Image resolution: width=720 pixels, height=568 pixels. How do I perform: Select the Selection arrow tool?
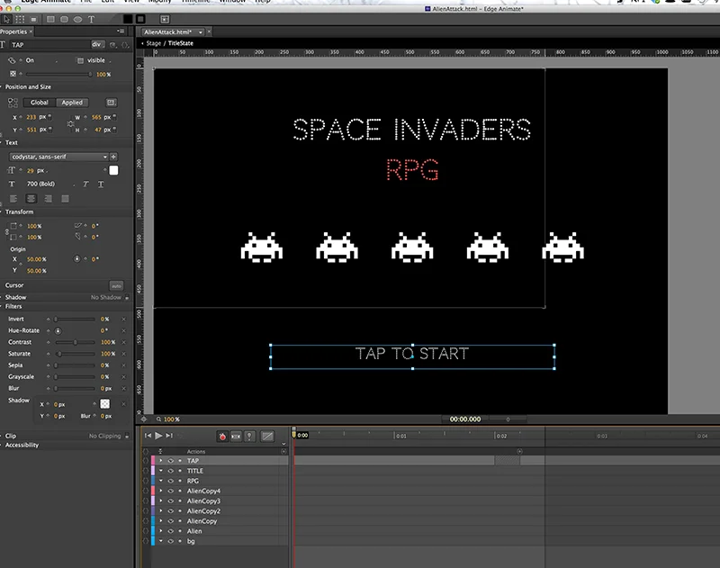[x=6, y=19]
